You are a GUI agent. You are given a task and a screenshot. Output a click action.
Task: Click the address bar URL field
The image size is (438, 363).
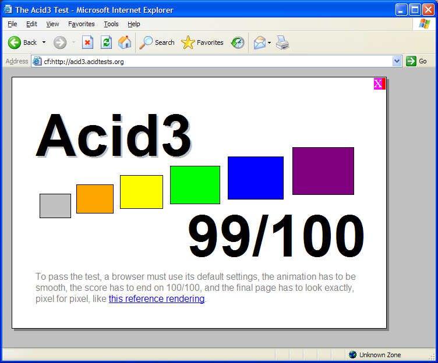pyautogui.click(x=217, y=62)
